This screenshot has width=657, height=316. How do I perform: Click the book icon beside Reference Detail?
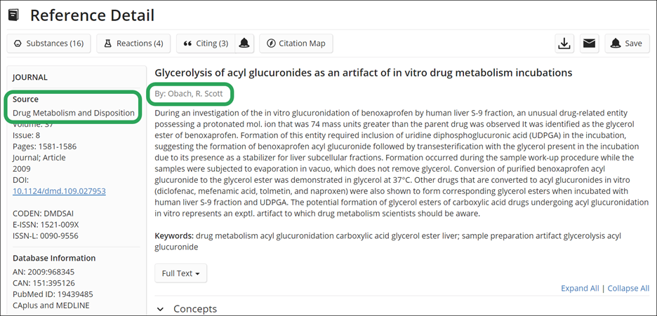[x=13, y=15]
